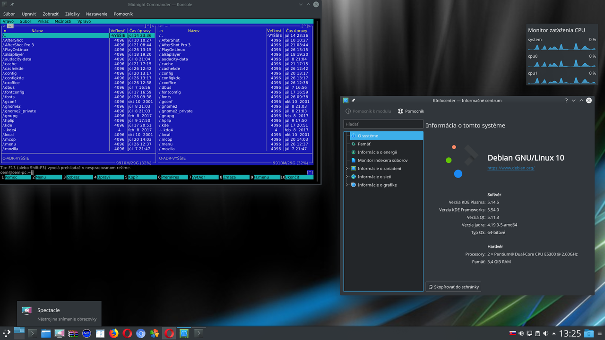This screenshot has width=605, height=340.
Task: Click the 8 Zmaza function key button
Action: coord(235,177)
